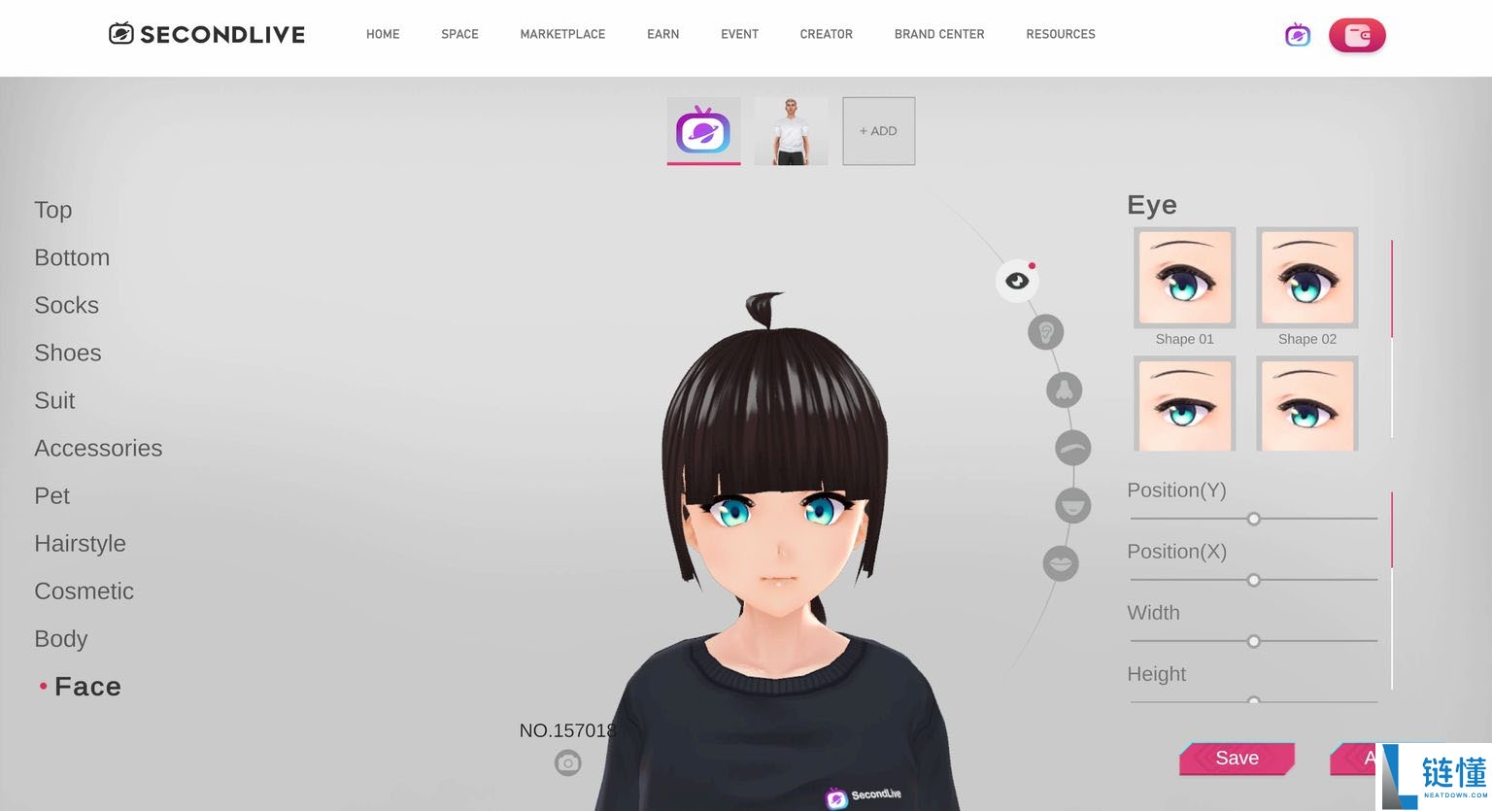Click the purple planet profile icon at top right
This screenshot has height=811, width=1492.
pos(1298,35)
